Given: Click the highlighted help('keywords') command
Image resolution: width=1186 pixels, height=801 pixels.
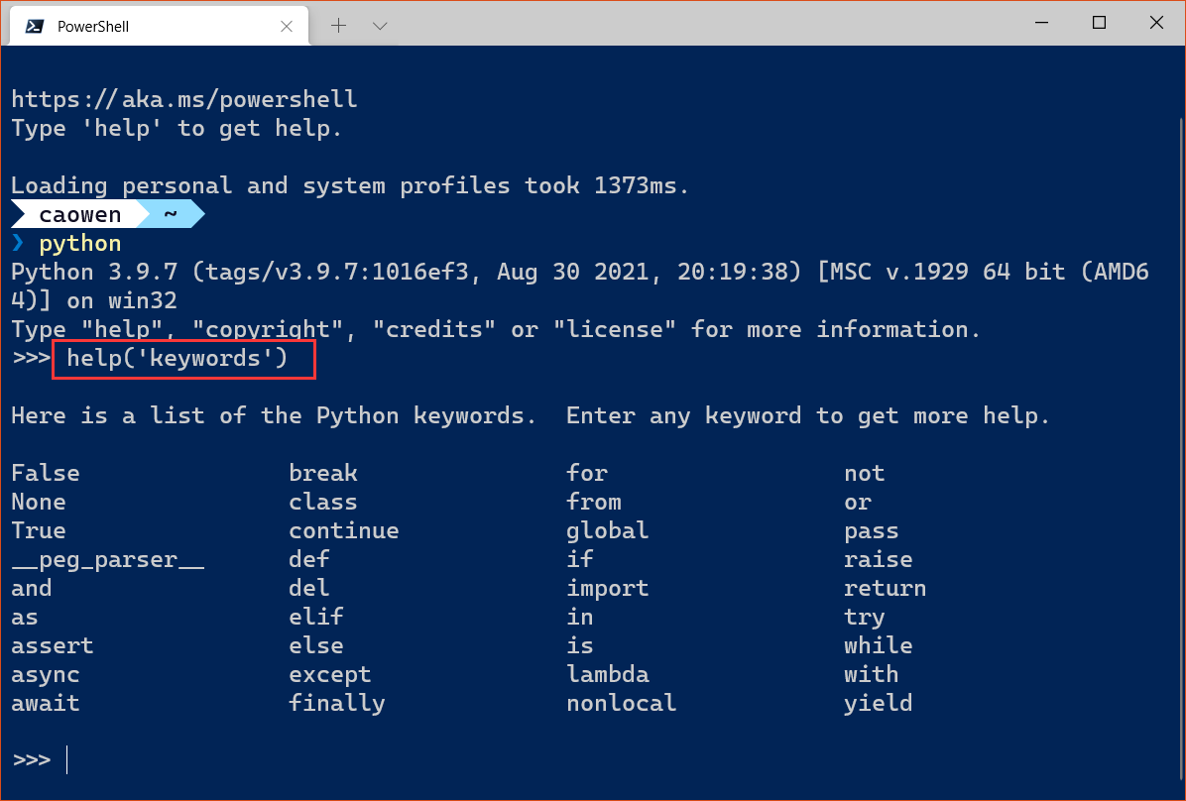Looking at the screenshot, I should point(178,358).
